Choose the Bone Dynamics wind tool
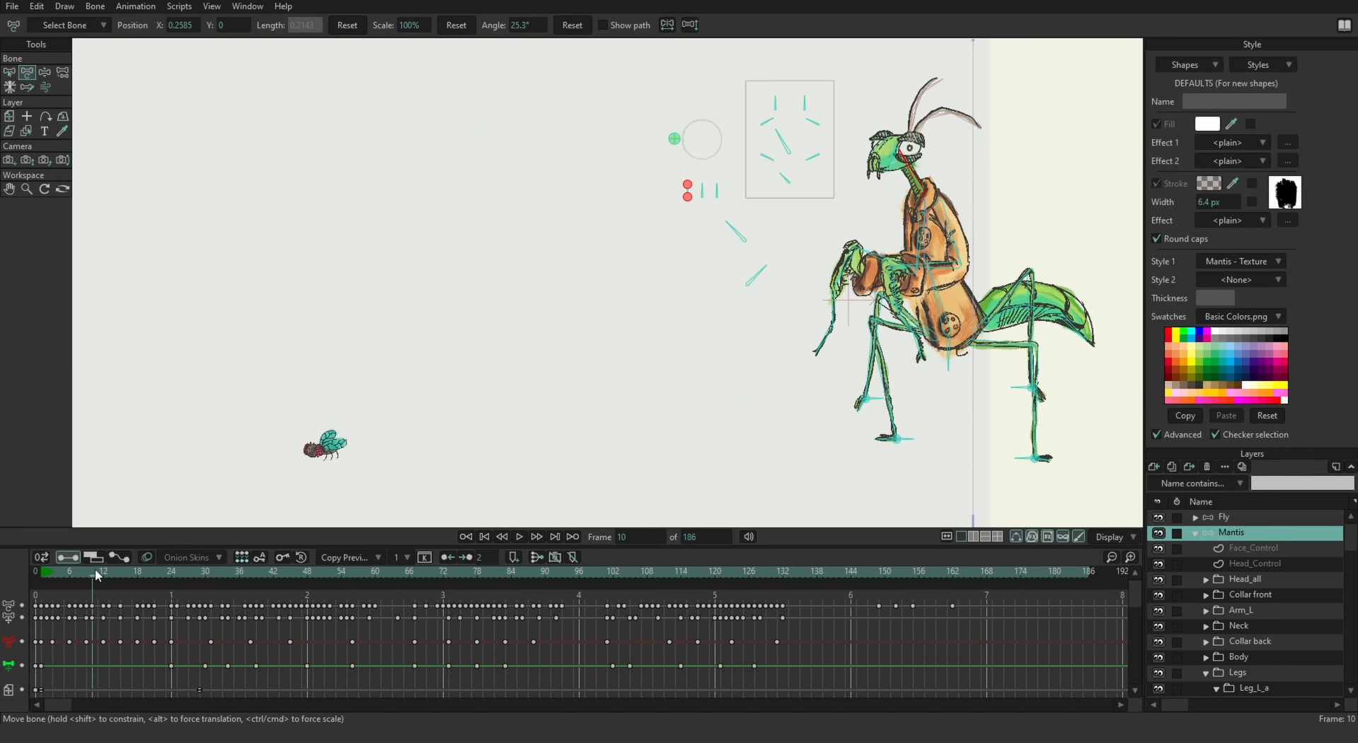Screen dimensions: 1358x743 (45, 87)
